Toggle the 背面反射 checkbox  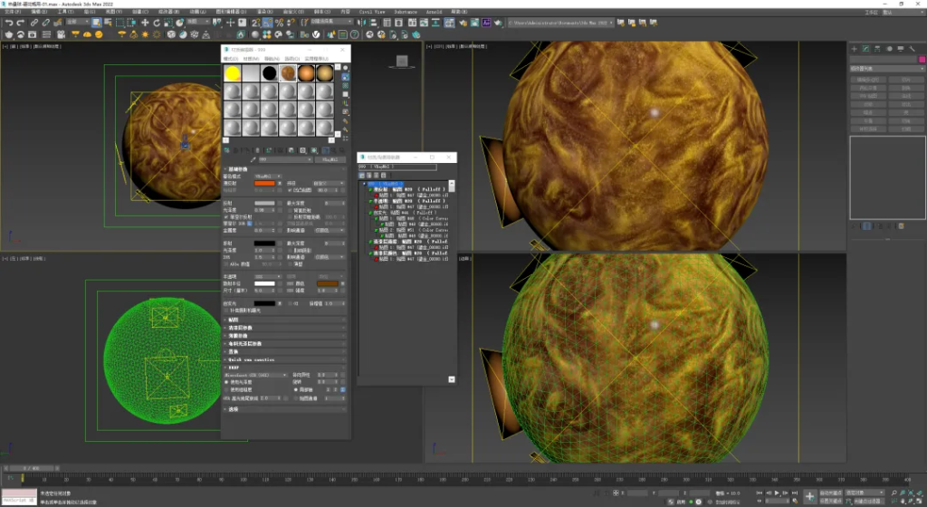click(x=290, y=210)
